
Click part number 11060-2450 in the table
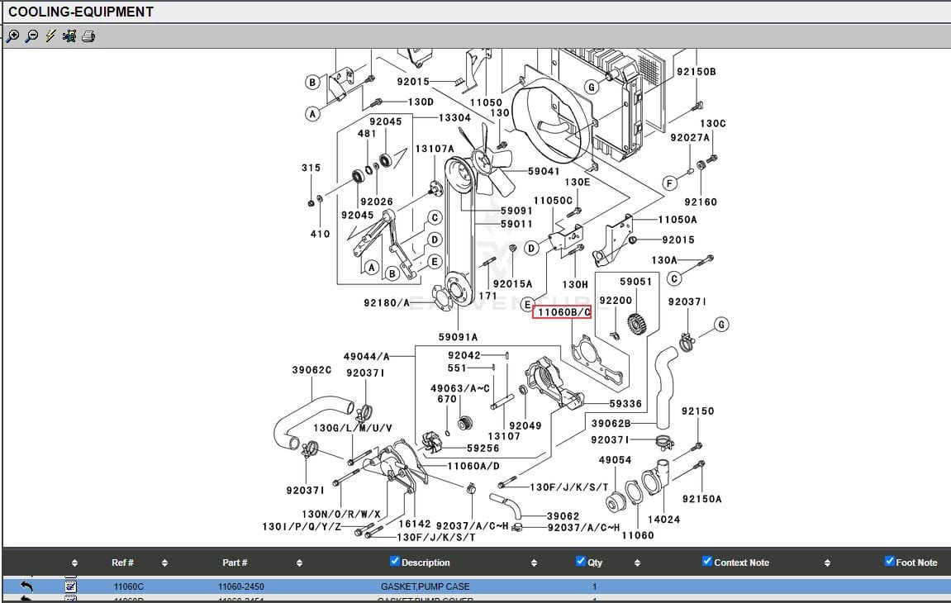click(x=240, y=586)
